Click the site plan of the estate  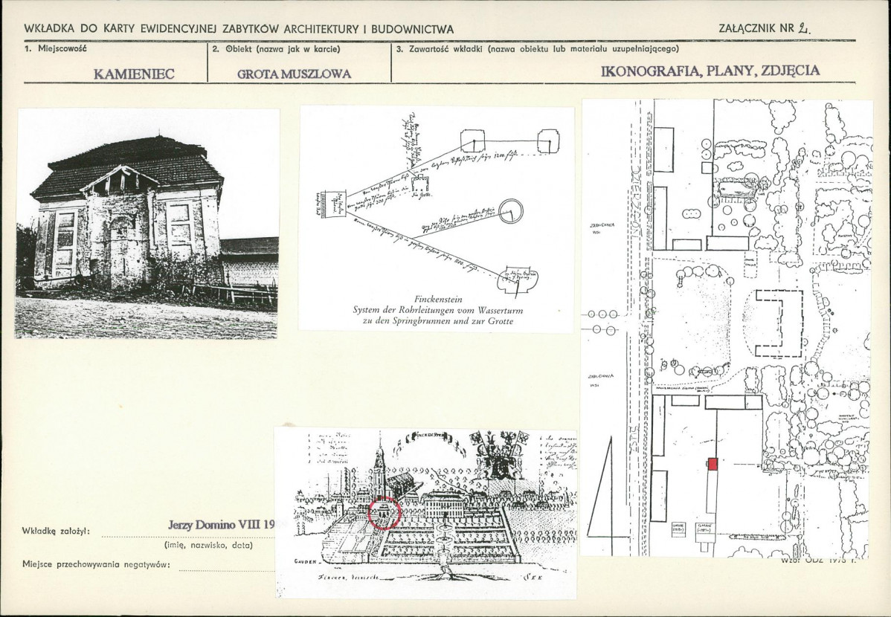click(x=726, y=328)
